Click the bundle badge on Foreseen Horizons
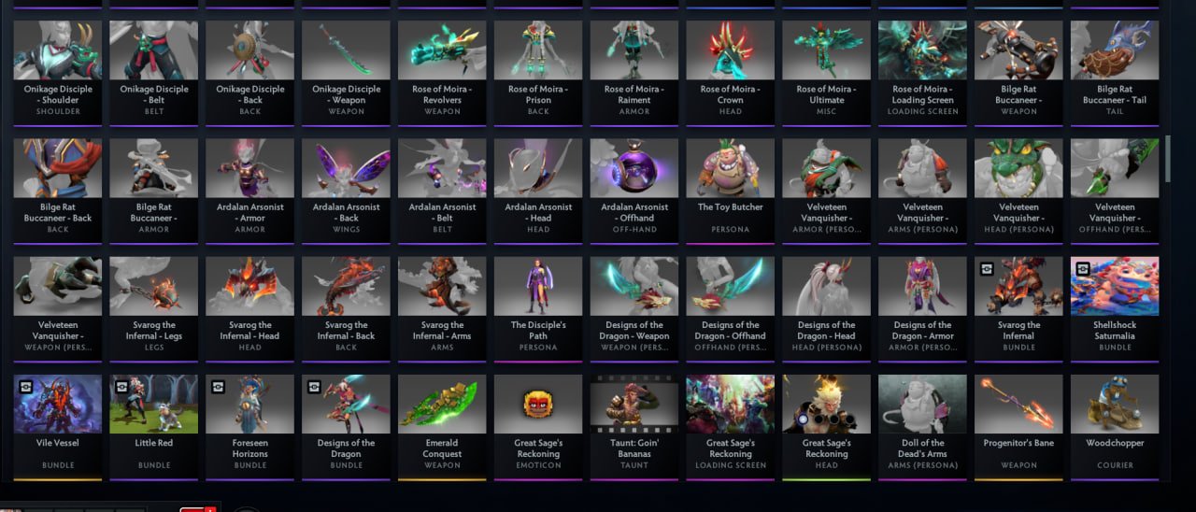1196x512 pixels. click(218, 387)
